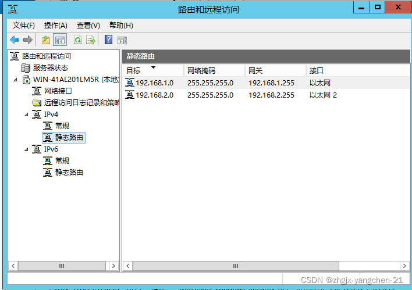Select 服务器状态 in the tree

(x=51, y=68)
